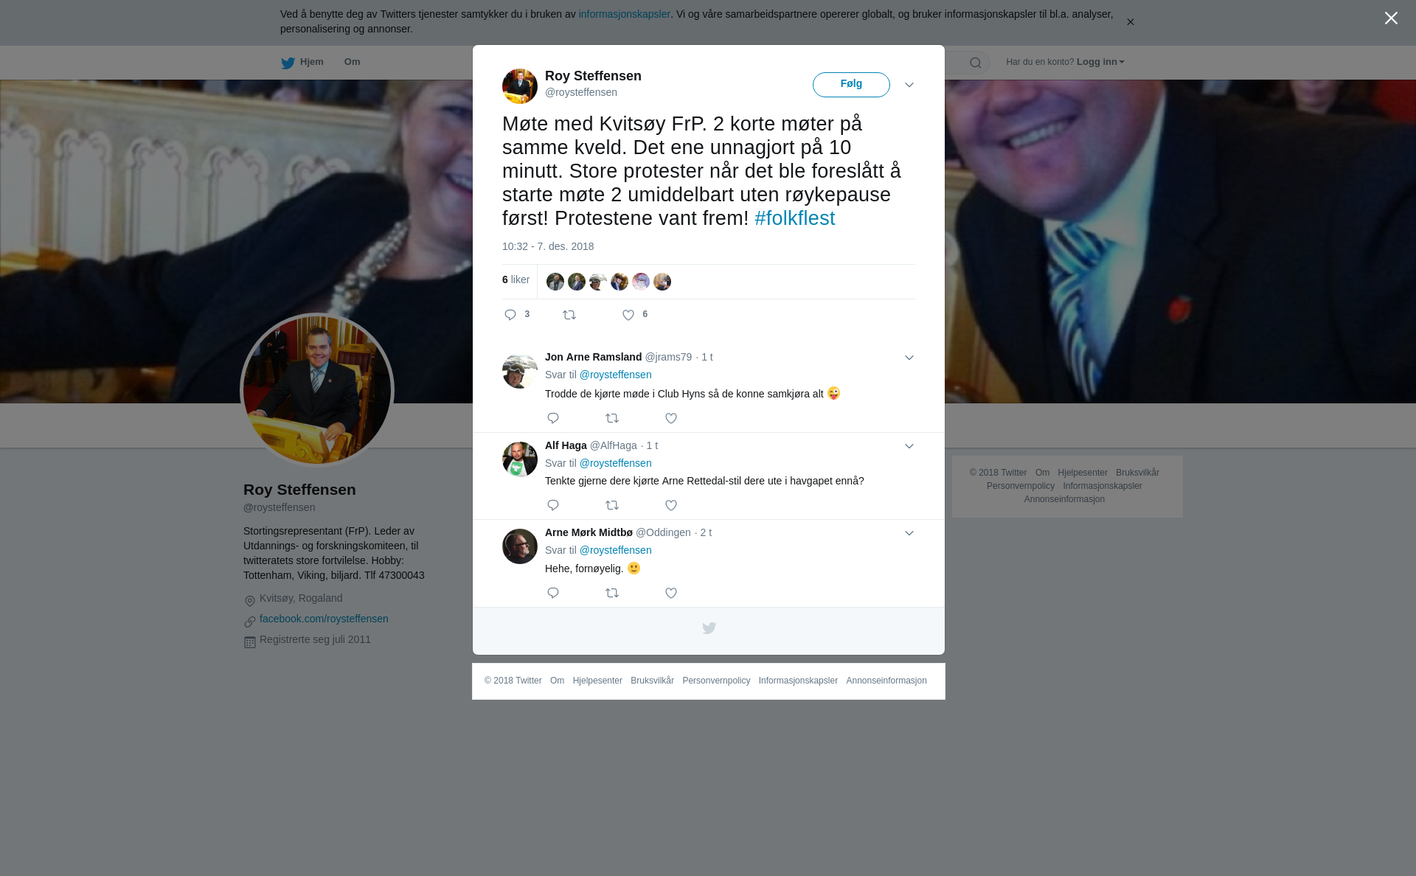Open the Logg inn dropdown
The width and height of the screenshot is (1416, 876).
(1100, 62)
